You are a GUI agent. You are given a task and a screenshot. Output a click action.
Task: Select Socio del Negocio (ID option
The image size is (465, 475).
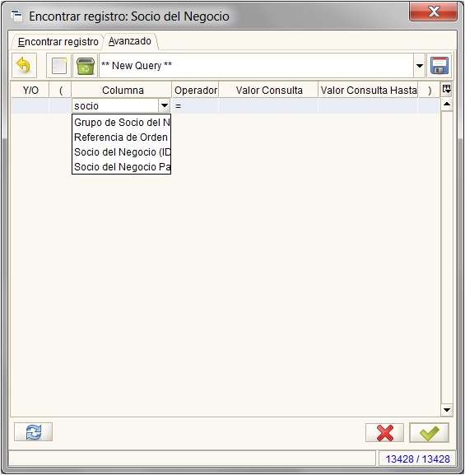point(122,152)
